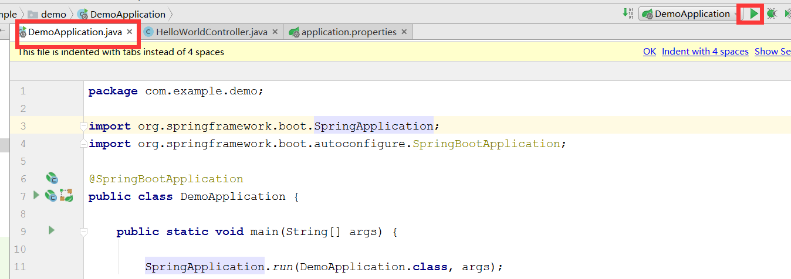This screenshot has width=791, height=279.
Task: Click the empty line 10 in the editor
Action: click(437, 249)
